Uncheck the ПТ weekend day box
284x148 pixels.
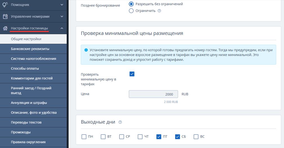pyautogui.click(x=159, y=136)
